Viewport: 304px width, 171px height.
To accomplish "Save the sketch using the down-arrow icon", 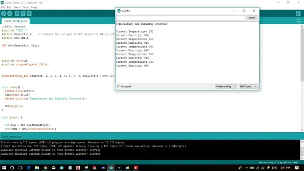I will point(29,14).
